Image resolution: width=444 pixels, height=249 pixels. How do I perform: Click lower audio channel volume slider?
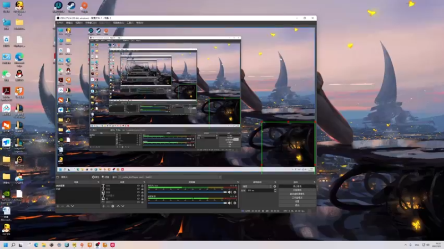tap(187, 203)
